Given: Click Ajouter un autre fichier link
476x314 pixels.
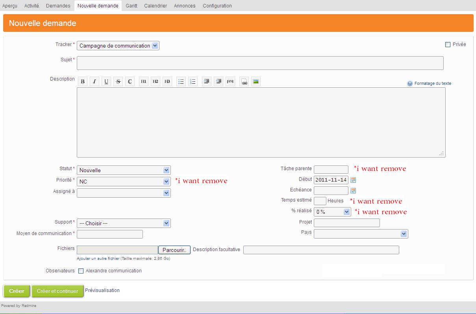Looking at the screenshot, I should pyautogui.click(x=98, y=259).
